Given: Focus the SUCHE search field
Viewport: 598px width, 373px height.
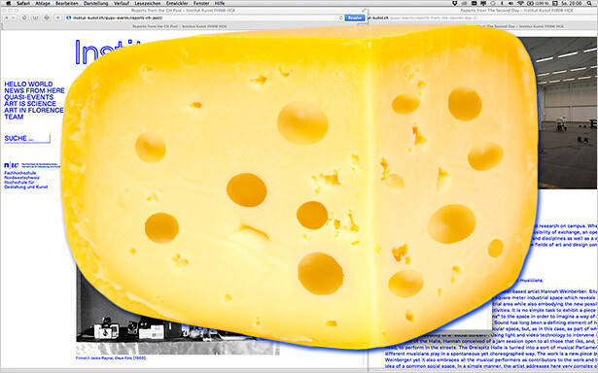Looking at the screenshot, I should [x=27, y=139].
